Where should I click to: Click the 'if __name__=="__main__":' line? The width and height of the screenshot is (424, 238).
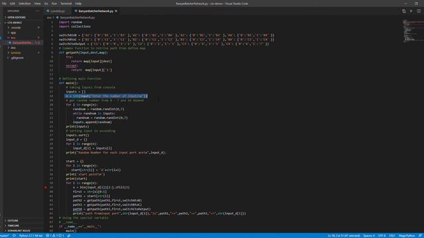[x=79, y=226]
